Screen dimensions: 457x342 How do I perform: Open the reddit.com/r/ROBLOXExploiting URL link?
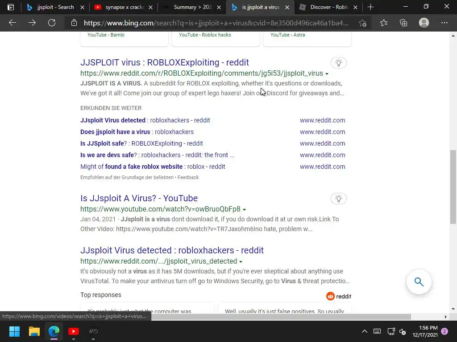202,73
